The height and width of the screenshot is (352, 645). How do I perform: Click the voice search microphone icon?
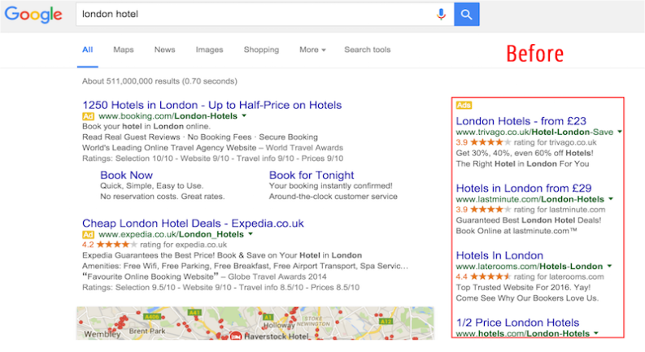pyautogui.click(x=441, y=14)
